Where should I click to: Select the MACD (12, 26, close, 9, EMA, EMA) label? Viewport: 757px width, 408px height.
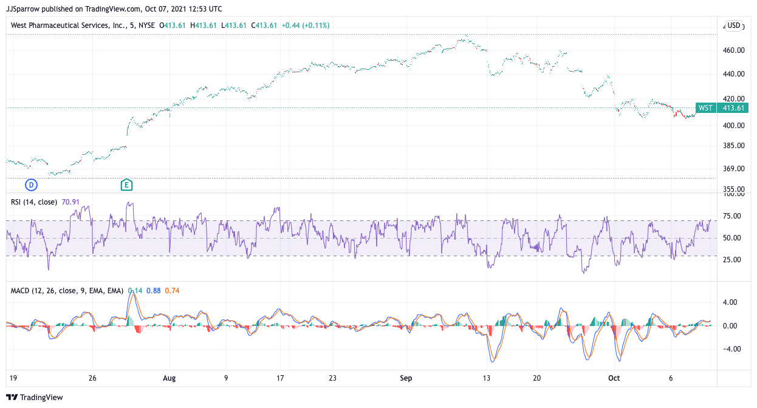coord(67,291)
